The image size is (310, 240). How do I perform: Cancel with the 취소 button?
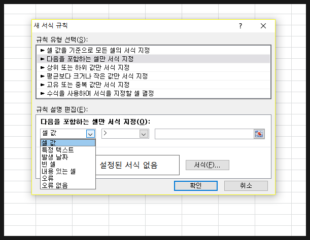(x=246, y=186)
